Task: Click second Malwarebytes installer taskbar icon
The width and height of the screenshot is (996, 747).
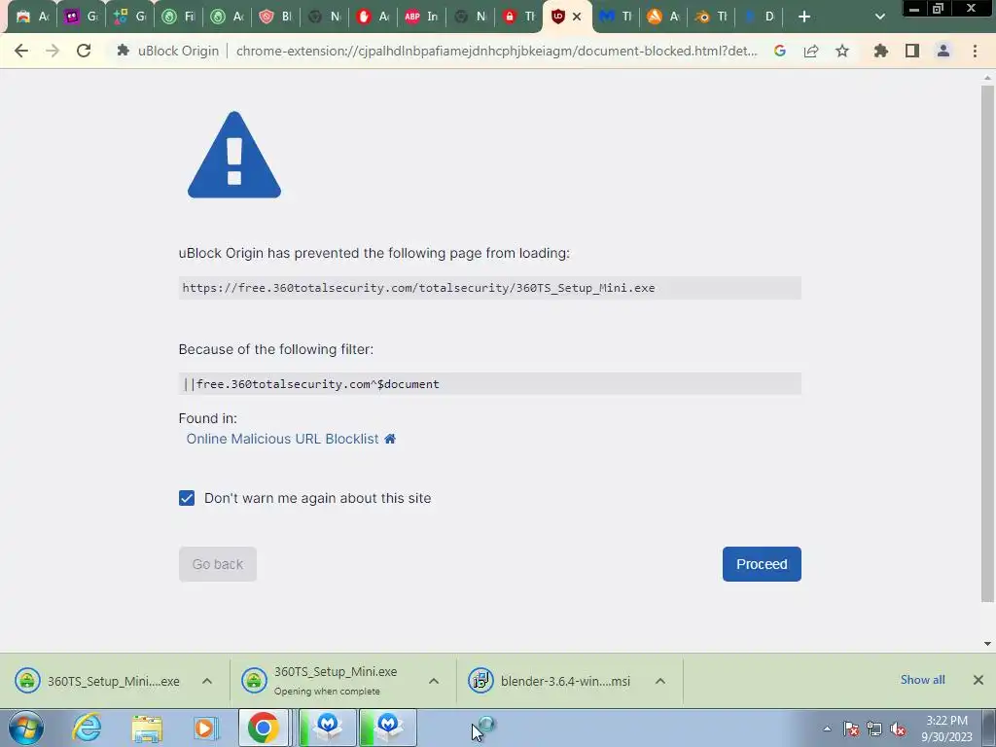Action: 388,728
